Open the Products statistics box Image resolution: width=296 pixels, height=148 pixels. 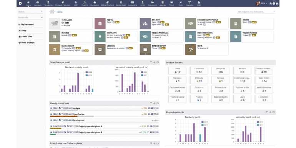pyautogui.click(x=199, y=80)
